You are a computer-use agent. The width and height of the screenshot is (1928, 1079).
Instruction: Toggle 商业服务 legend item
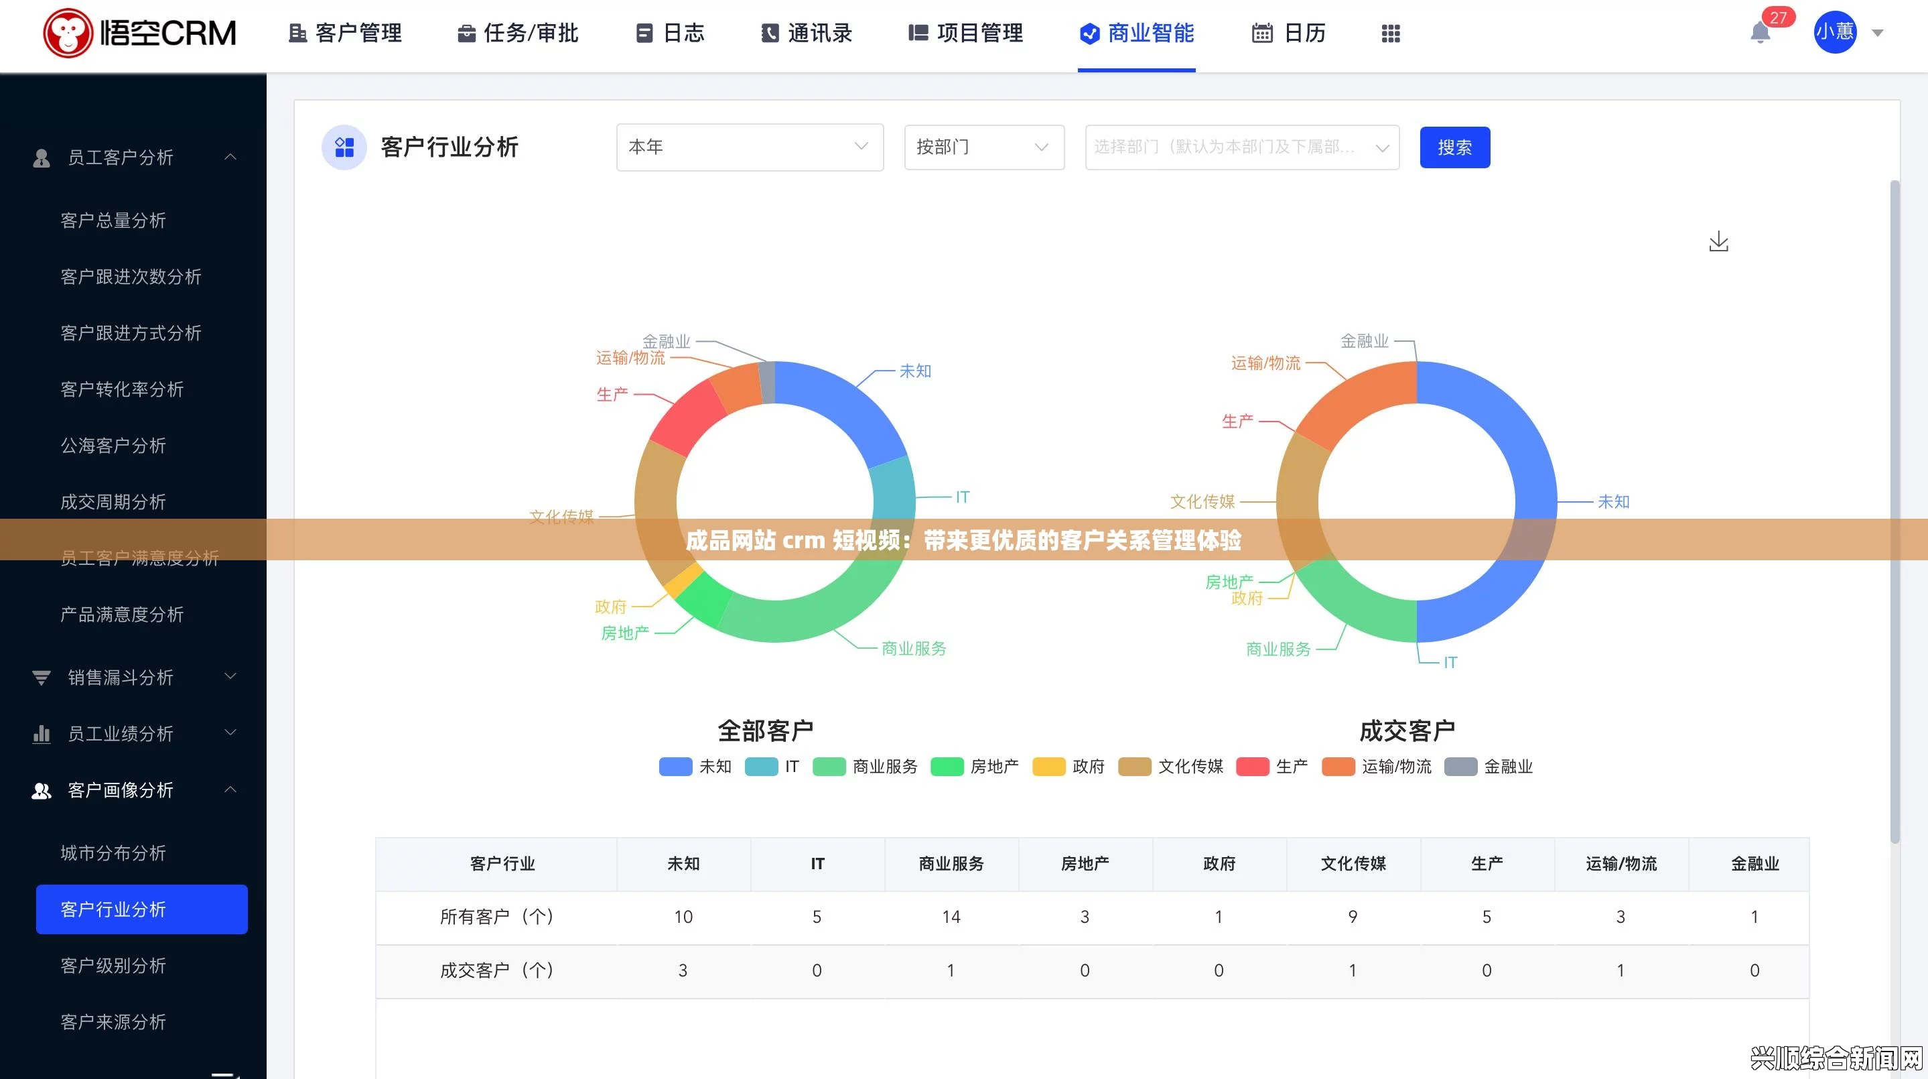(866, 767)
